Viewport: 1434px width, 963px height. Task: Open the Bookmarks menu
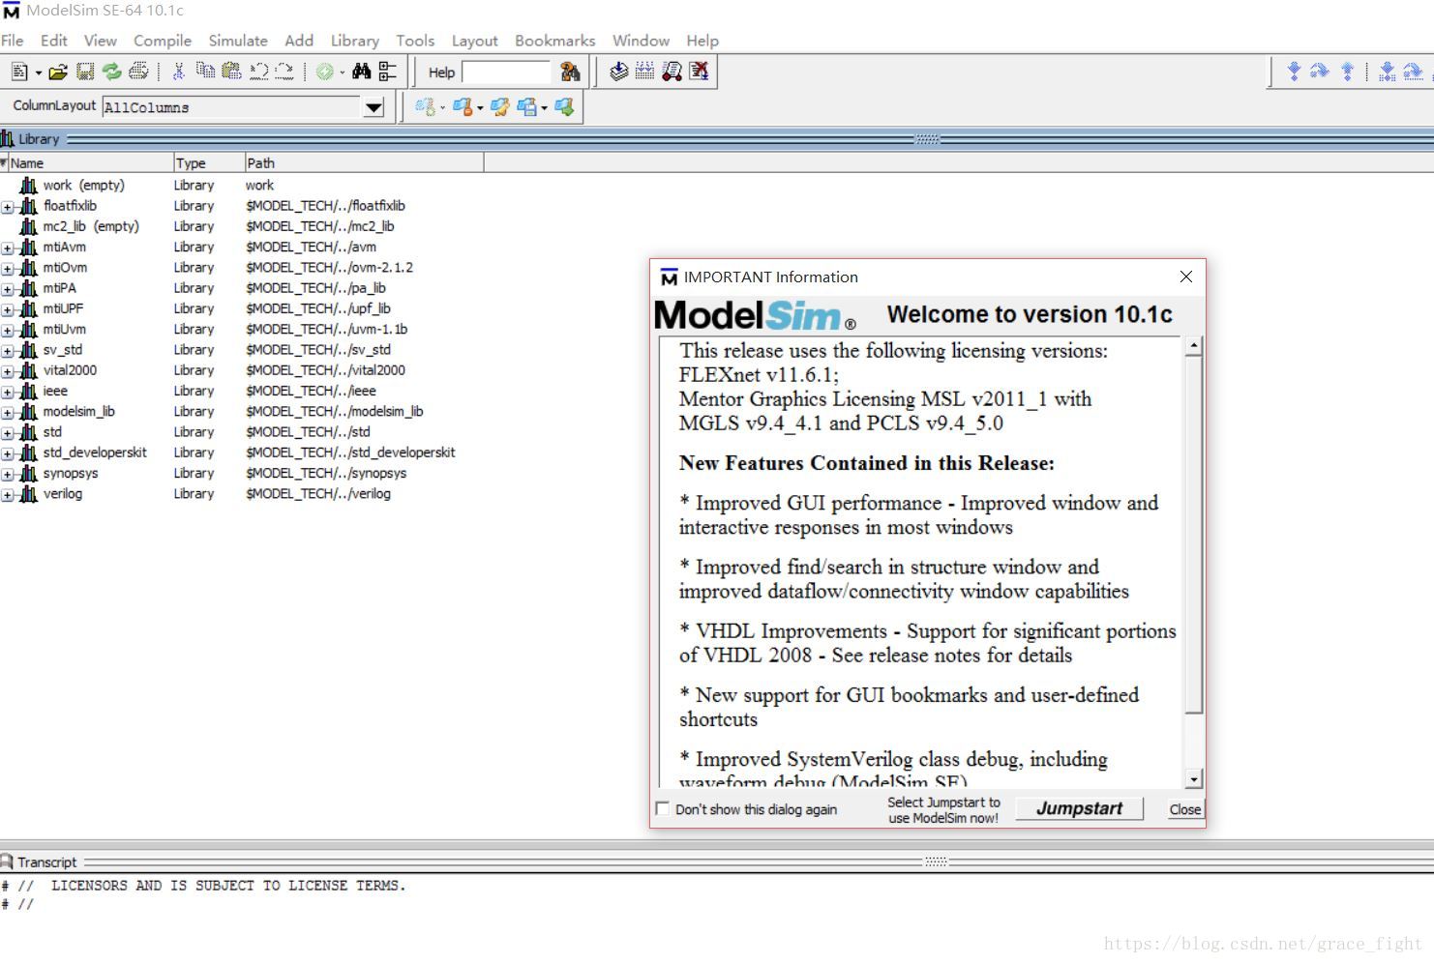coord(555,41)
